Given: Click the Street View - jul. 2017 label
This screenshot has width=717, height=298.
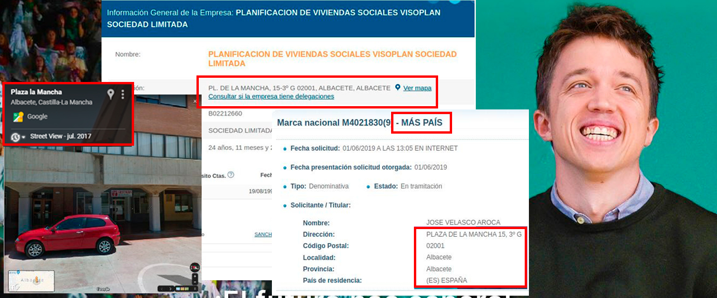Looking at the screenshot, I should click(61, 136).
